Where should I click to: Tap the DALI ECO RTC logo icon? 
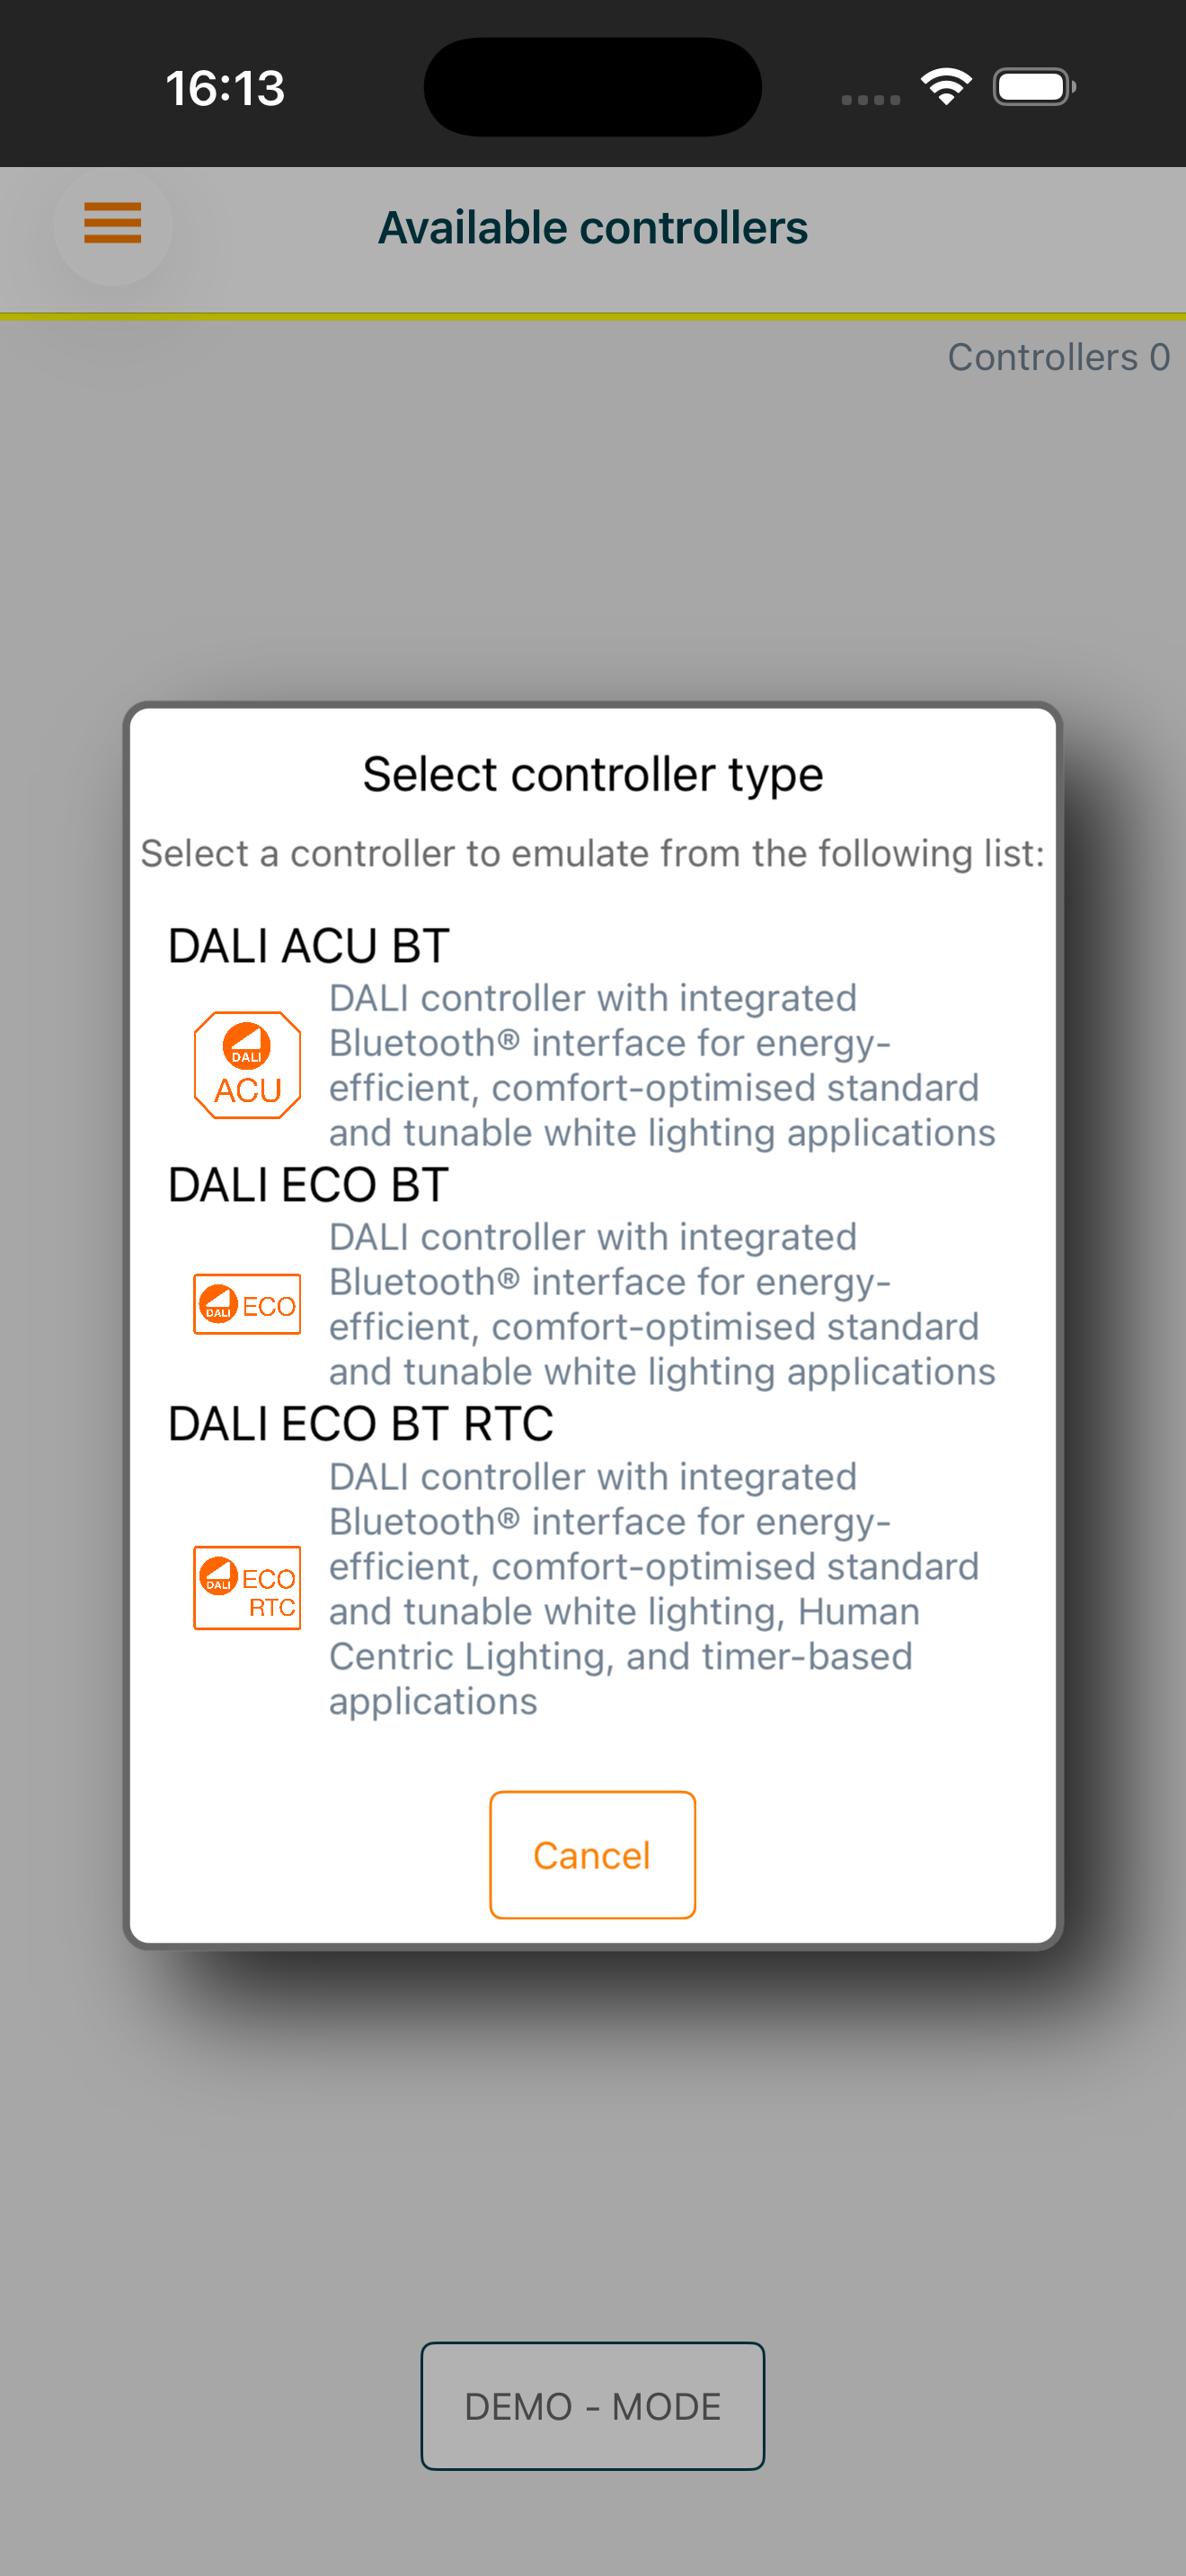click(x=247, y=1588)
